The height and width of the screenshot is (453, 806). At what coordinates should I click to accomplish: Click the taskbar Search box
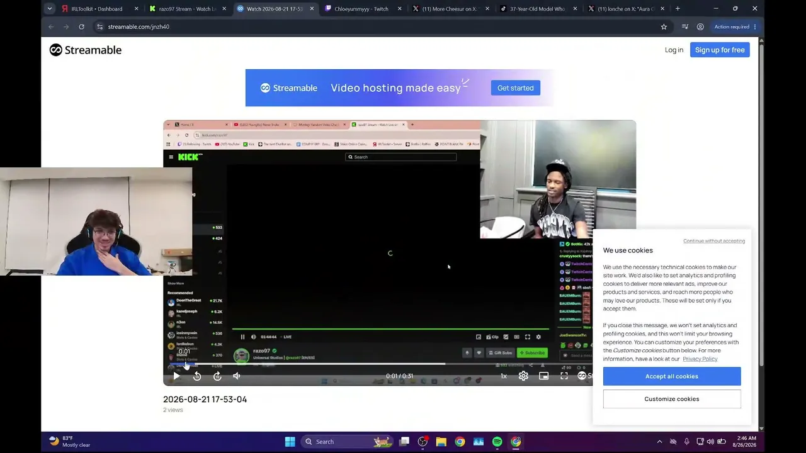(x=346, y=442)
